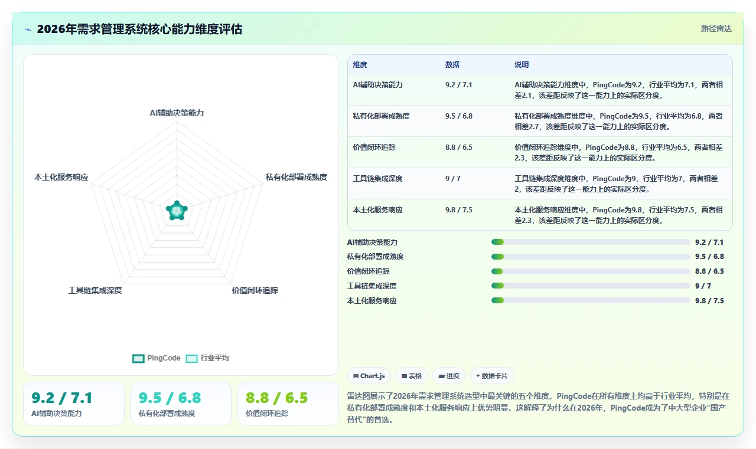Click the 数据 table column header
The width and height of the screenshot is (756, 449).
452,65
